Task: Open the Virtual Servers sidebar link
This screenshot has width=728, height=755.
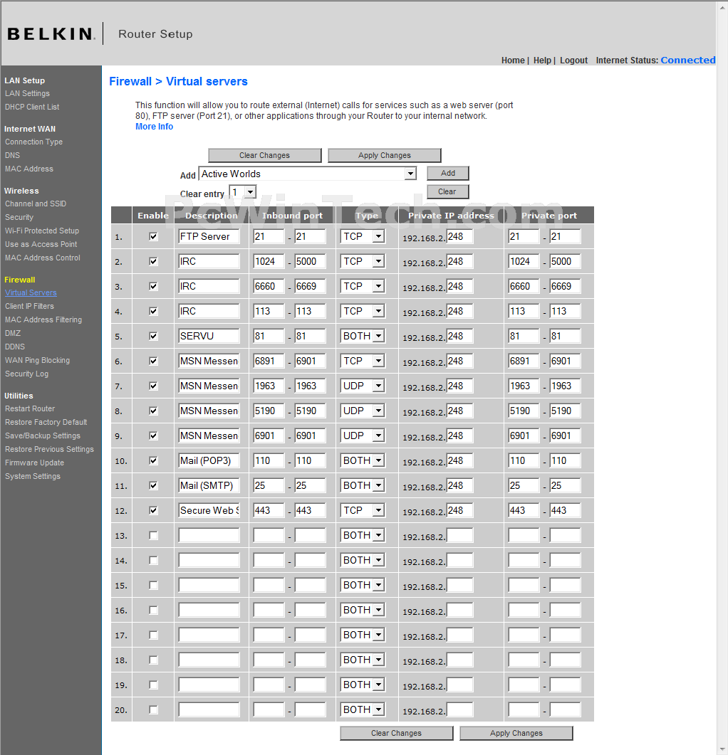Action: tap(31, 292)
